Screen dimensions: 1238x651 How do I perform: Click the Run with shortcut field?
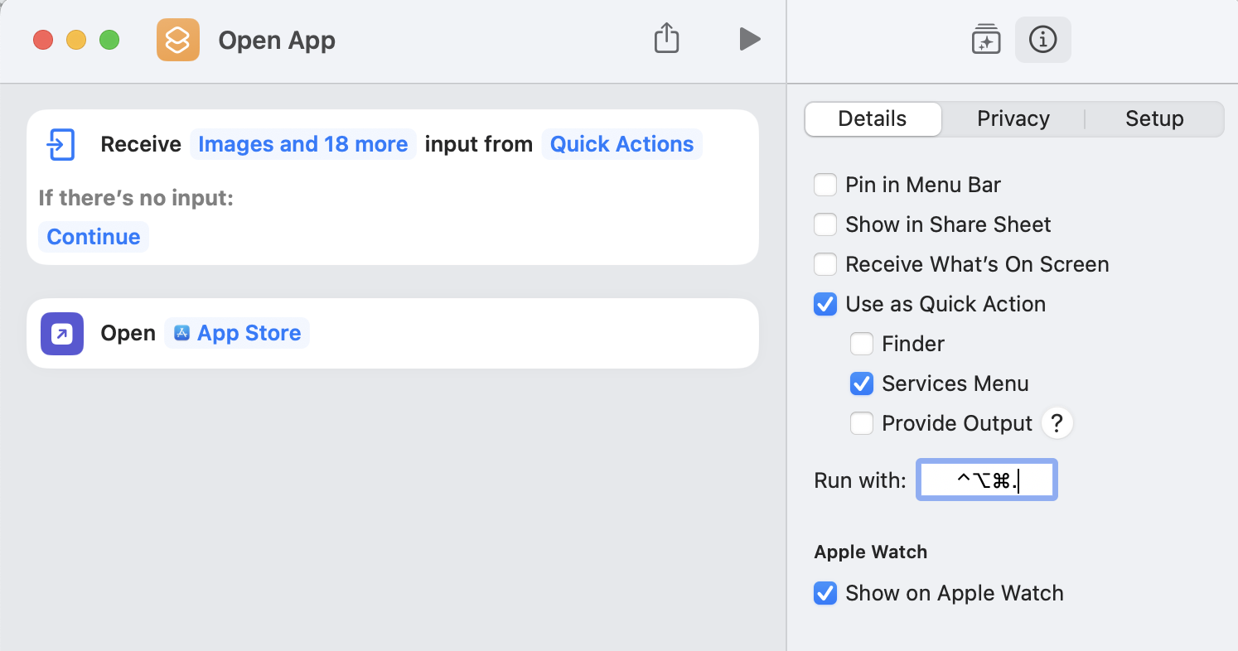[986, 480]
